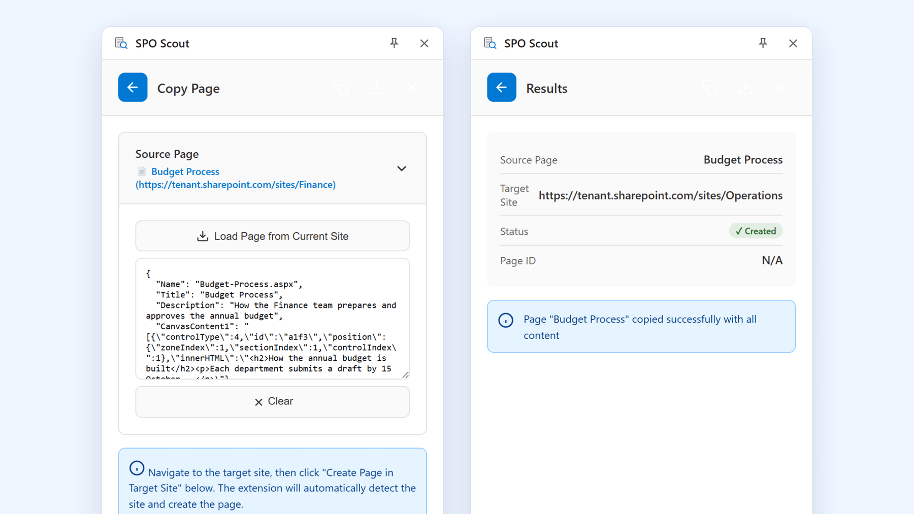The width and height of the screenshot is (914, 514).
Task: Click the text area resize handle
Action: [405, 375]
